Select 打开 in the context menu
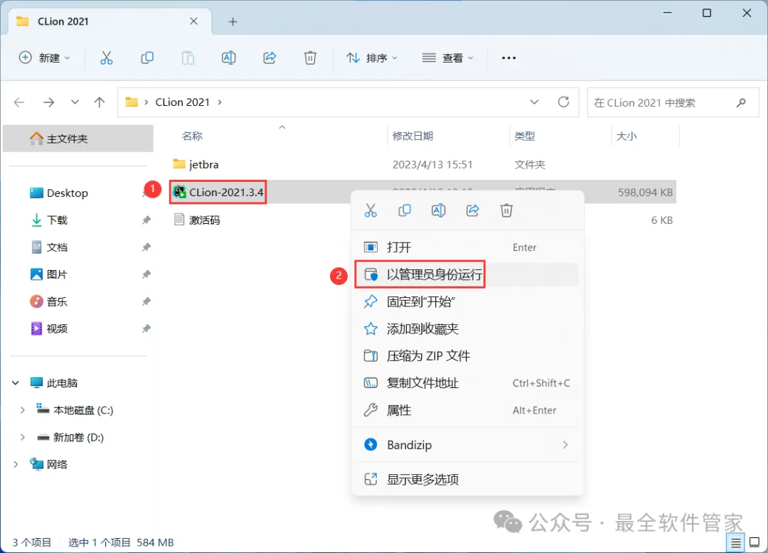 [x=466, y=247]
